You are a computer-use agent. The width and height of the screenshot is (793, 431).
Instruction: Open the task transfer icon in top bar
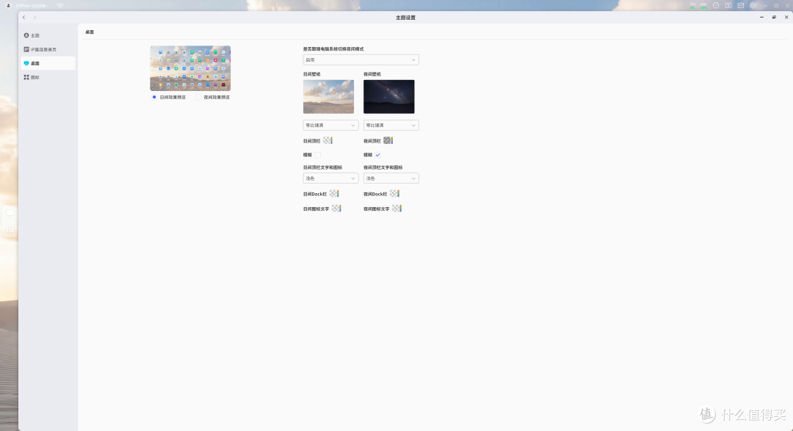728,6
